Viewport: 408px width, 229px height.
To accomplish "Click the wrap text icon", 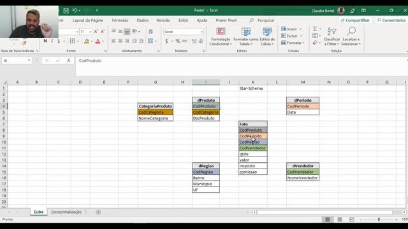I will [x=150, y=31].
